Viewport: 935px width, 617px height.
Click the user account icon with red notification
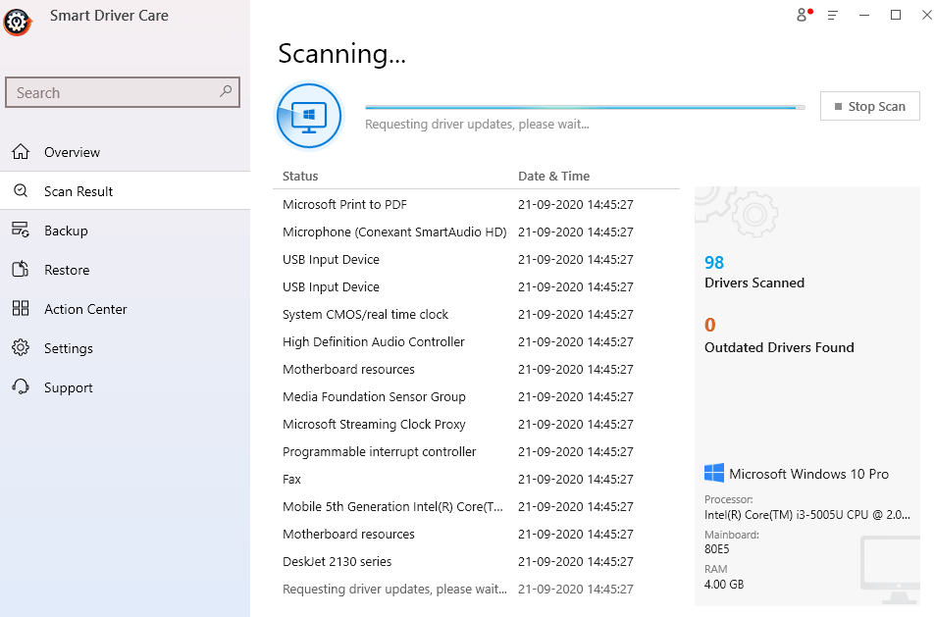pyautogui.click(x=802, y=15)
